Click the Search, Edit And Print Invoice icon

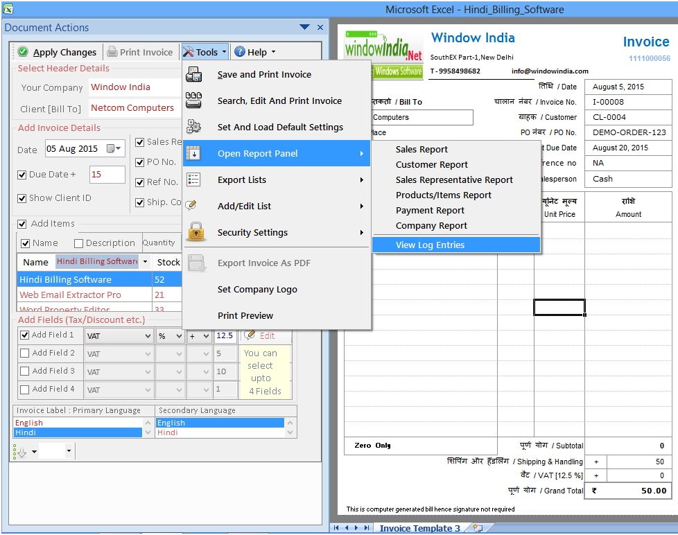click(x=193, y=100)
